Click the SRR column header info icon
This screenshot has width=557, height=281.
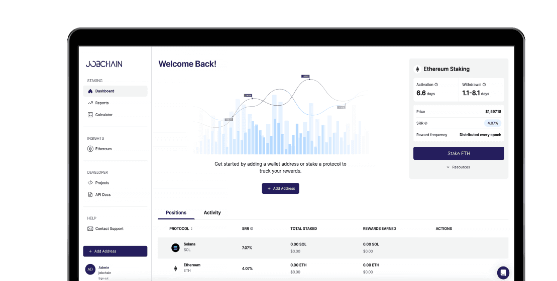252,229
